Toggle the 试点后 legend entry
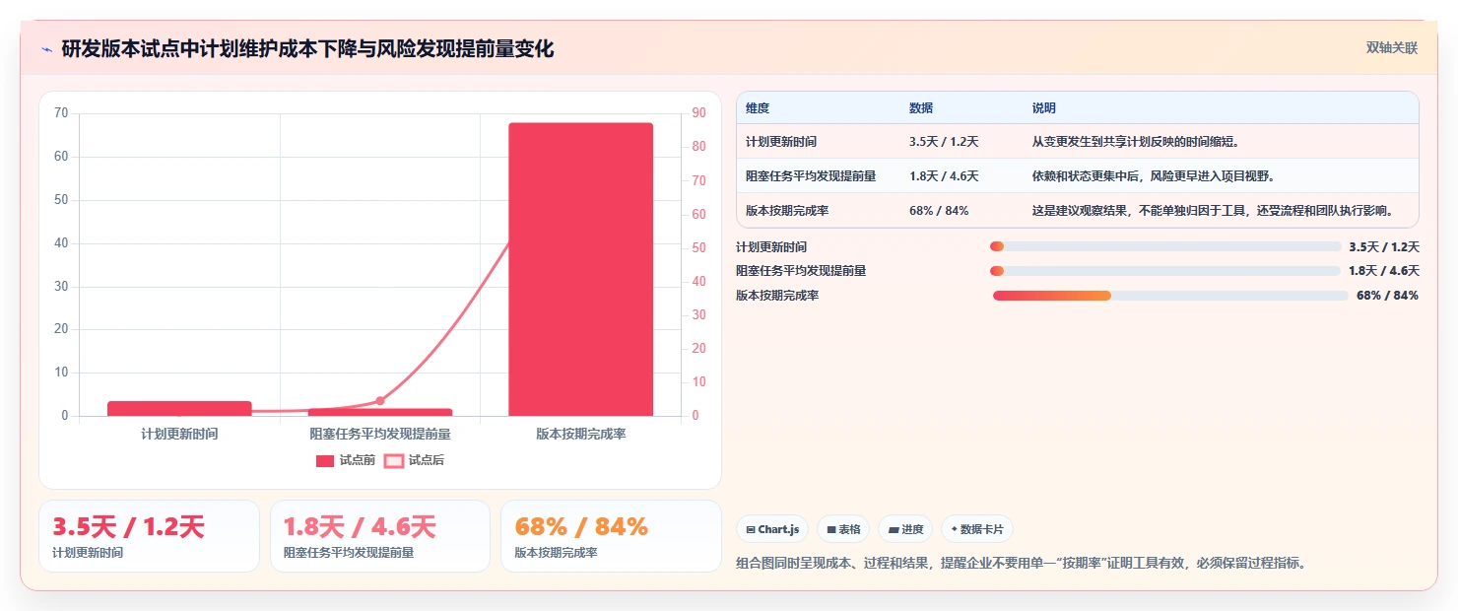This screenshot has width=1458, height=611. tap(414, 460)
